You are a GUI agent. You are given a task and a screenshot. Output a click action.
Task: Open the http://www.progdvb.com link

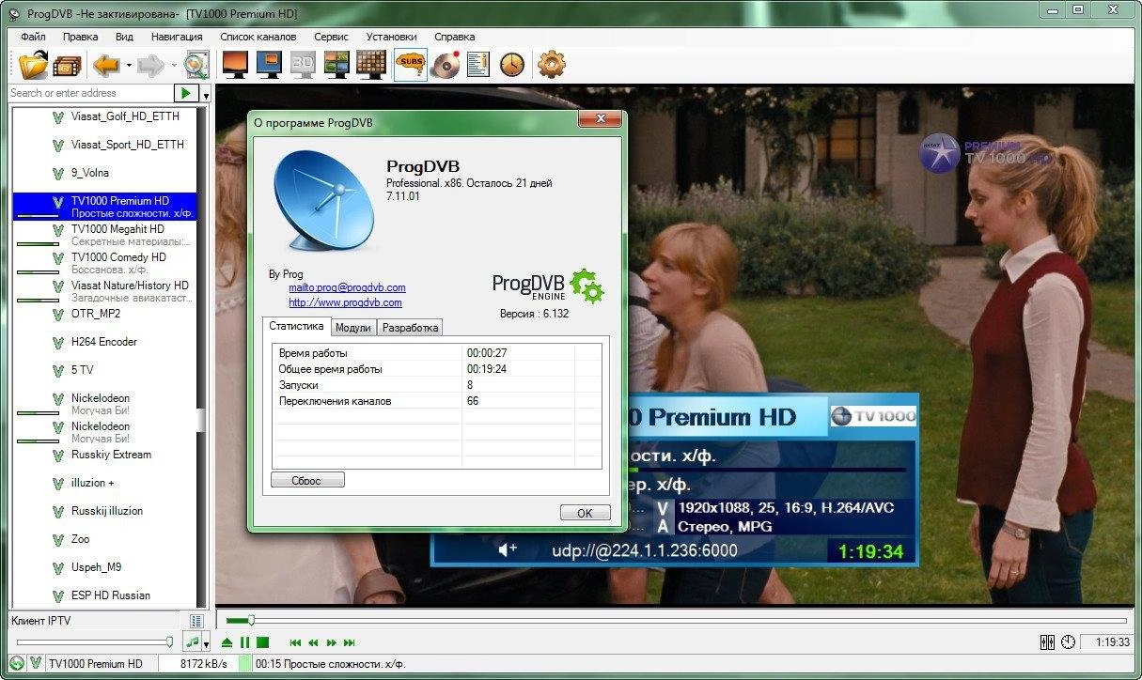pyautogui.click(x=345, y=302)
